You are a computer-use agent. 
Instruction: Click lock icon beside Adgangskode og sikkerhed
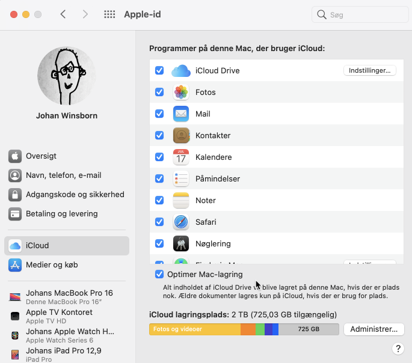pos(15,195)
